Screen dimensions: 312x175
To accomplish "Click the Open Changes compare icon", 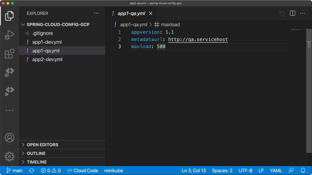I will (282, 13).
